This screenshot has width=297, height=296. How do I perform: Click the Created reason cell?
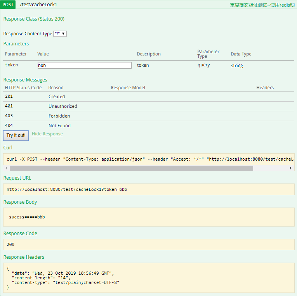(57, 97)
